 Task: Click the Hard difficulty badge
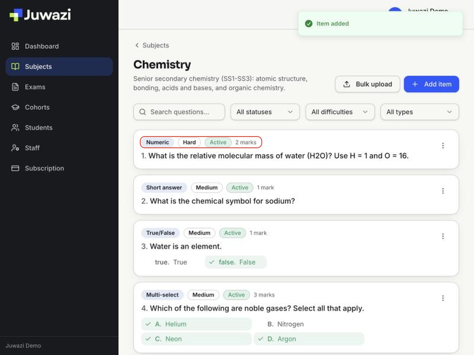click(x=189, y=142)
